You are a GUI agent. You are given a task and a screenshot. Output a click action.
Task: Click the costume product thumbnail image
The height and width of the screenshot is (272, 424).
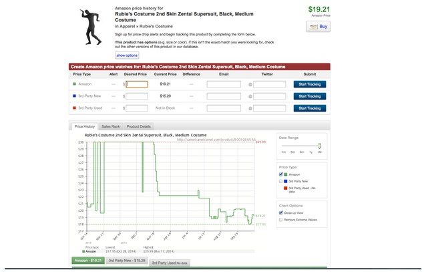click(x=91, y=27)
